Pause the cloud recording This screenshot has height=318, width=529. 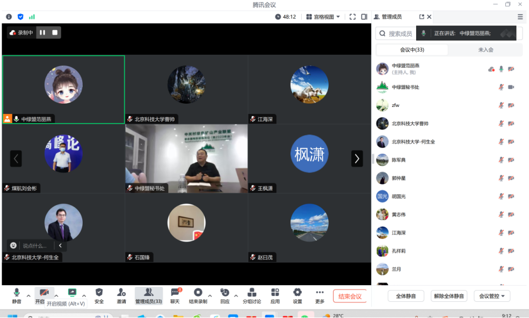coord(42,32)
